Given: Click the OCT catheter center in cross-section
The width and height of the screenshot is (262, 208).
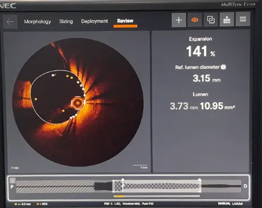Looking at the screenshot, I should (x=77, y=103).
